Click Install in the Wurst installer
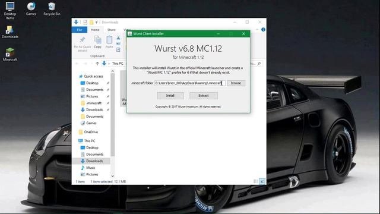Image resolution: width=380 pixels, height=214 pixels. coord(170,96)
